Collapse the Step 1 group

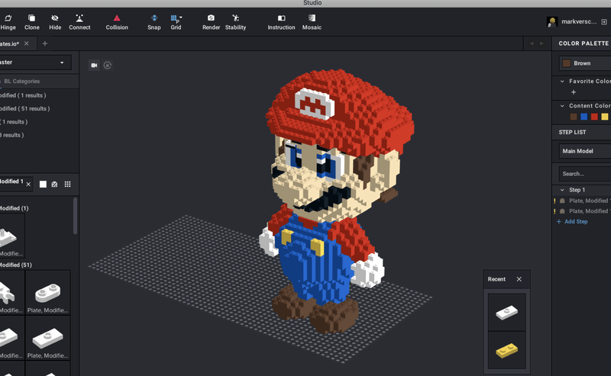563,190
